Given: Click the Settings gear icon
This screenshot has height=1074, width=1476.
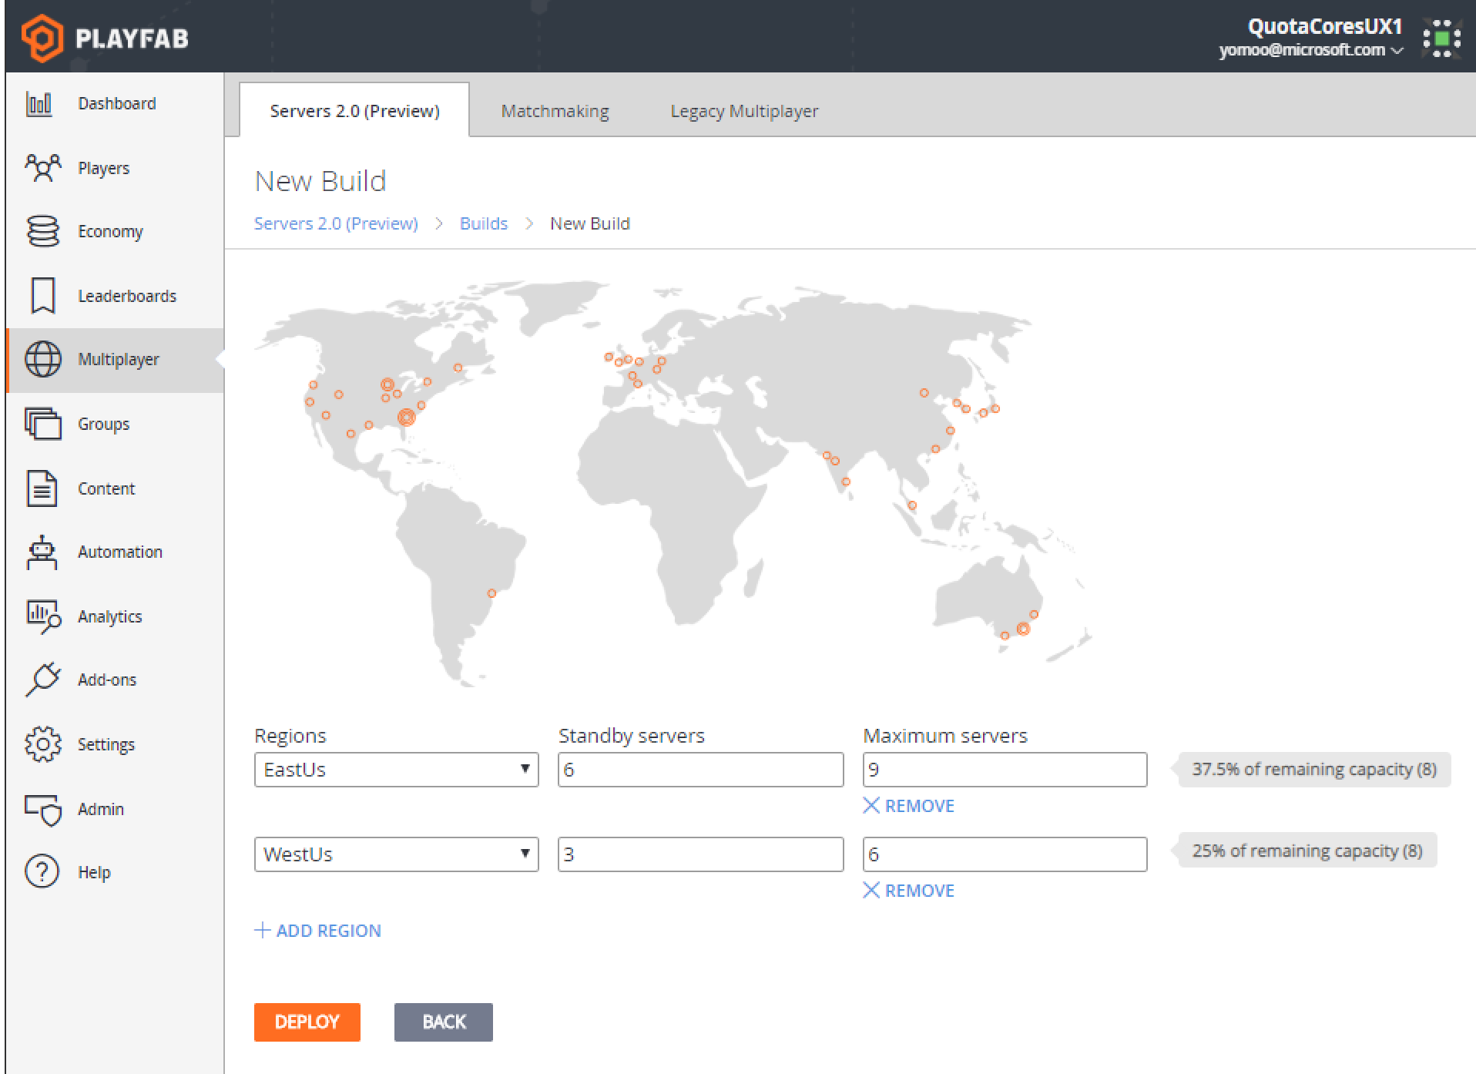Looking at the screenshot, I should pyautogui.click(x=42, y=744).
